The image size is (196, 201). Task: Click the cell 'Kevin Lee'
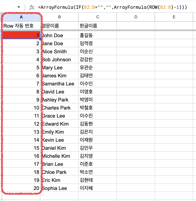[x=59, y=140]
